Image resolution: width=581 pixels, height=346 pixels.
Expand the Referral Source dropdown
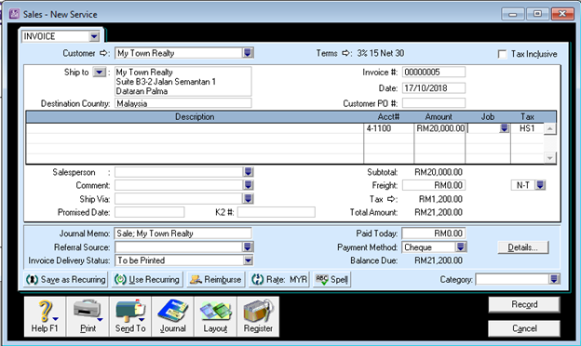tap(248, 246)
